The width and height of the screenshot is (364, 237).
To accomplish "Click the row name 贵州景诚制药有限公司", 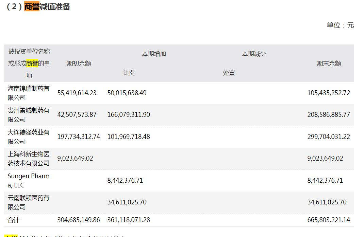I will point(28,115).
